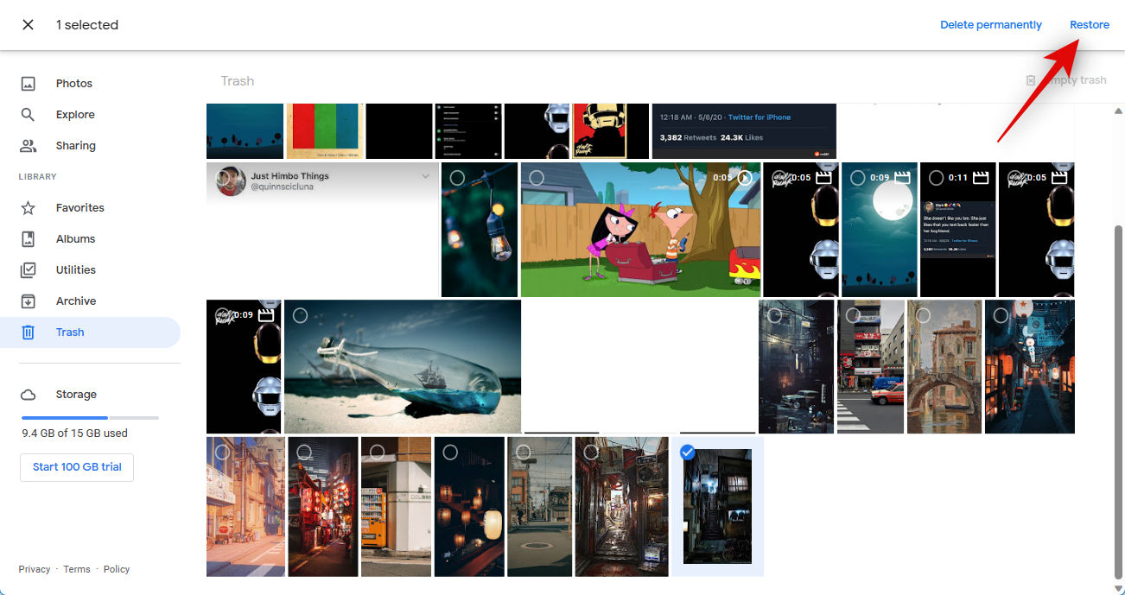
Task: Open the Sharing people icon
Action: pos(28,146)
